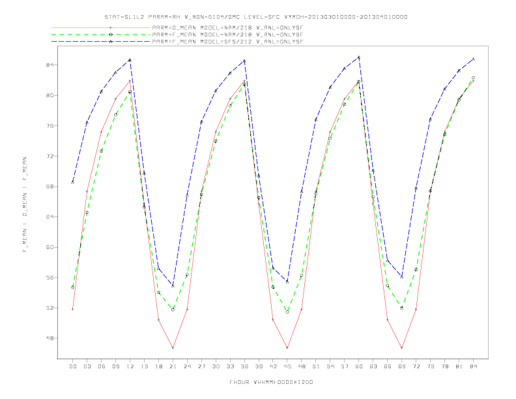Click the triangle marker on blue legend line
The image size is (516, 399).
(111, 42)
